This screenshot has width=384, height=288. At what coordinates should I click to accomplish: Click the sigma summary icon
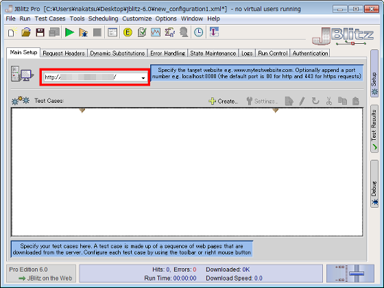[170, 32]
